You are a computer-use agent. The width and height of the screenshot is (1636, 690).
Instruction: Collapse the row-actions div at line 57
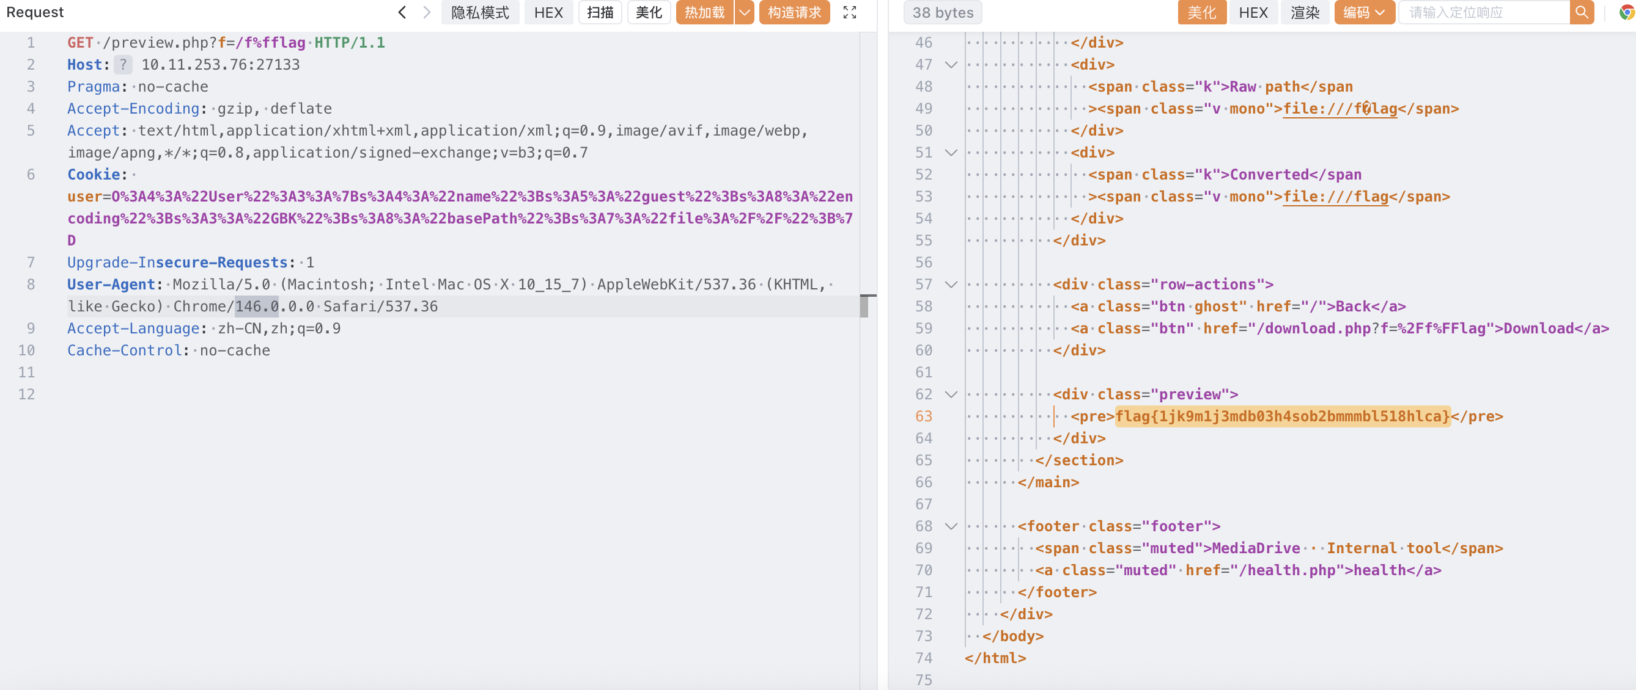(x=951, y=285)
